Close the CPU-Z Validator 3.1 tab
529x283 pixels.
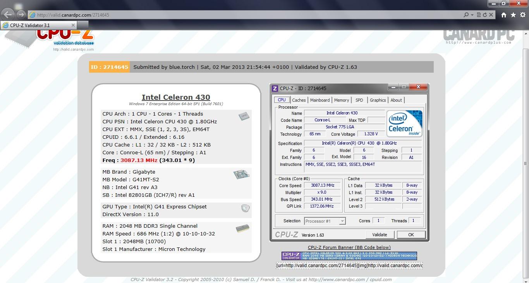coord(73,25)
